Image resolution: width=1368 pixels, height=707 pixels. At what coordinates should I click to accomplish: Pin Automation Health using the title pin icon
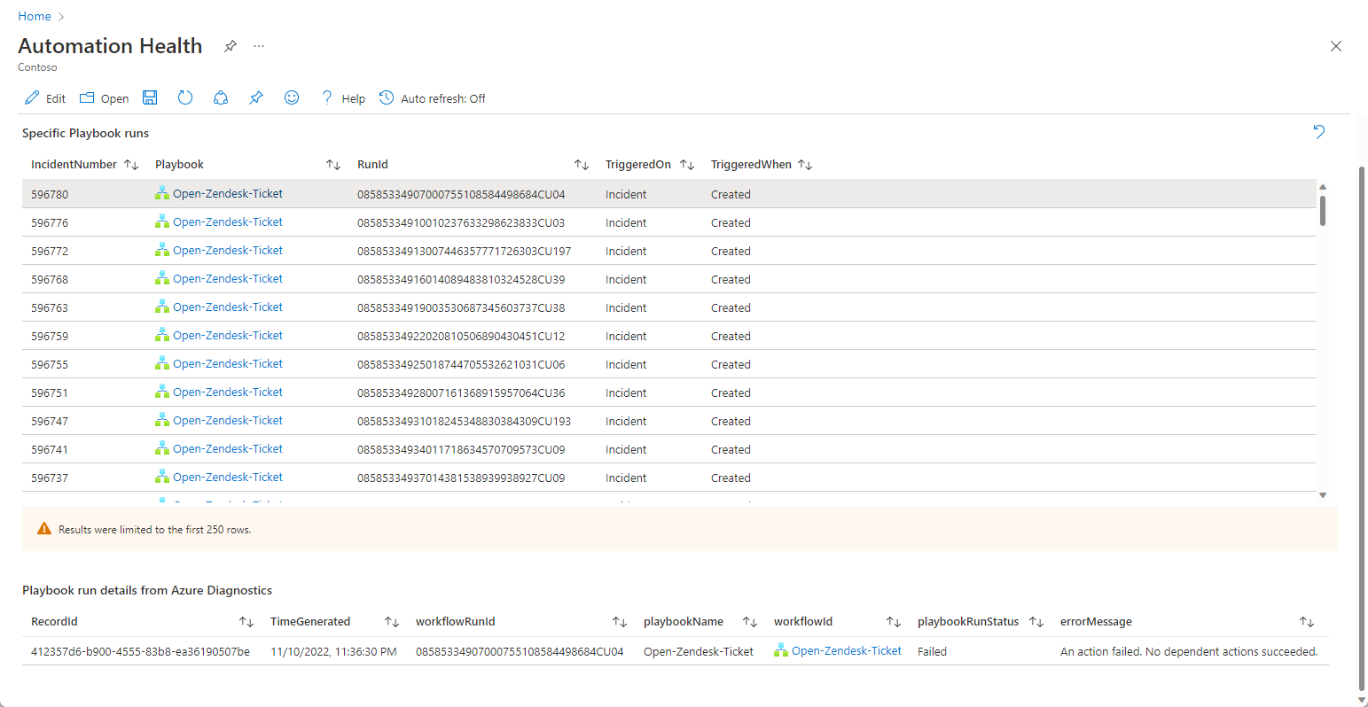tap(231, 46)
